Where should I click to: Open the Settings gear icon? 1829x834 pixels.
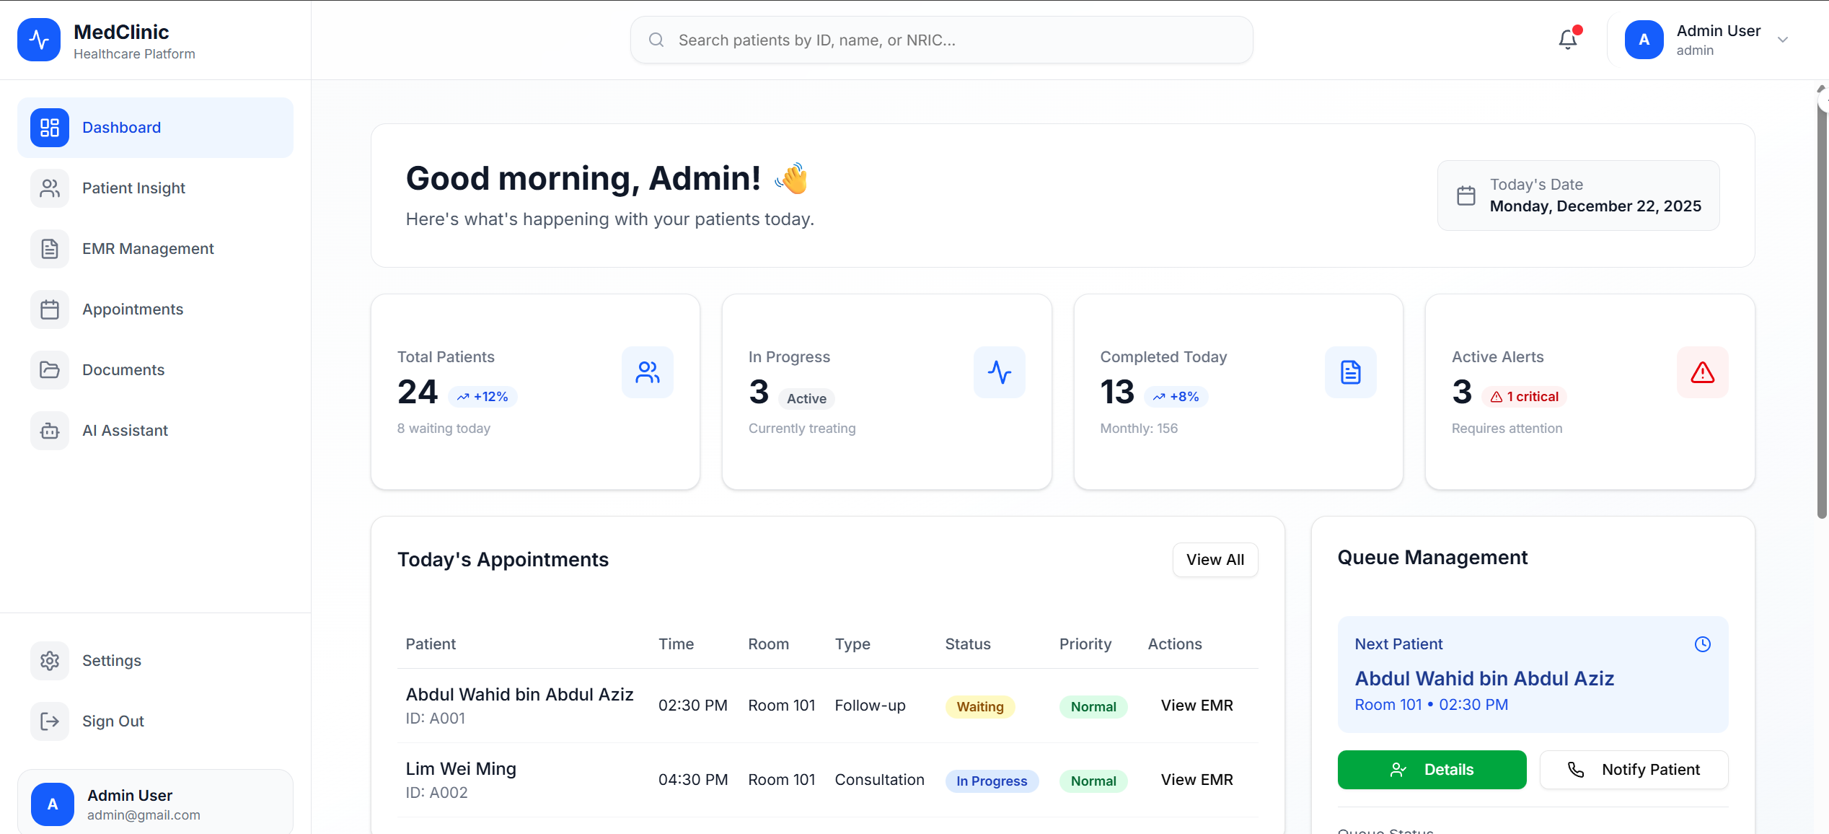[49, 660]
